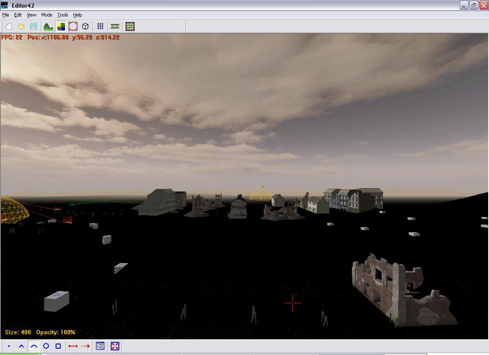Image resolution: width=489 pixels, height=355 pixels.
Task: Switch to the 3D cube object mode
Action: (x=85, y=26)
